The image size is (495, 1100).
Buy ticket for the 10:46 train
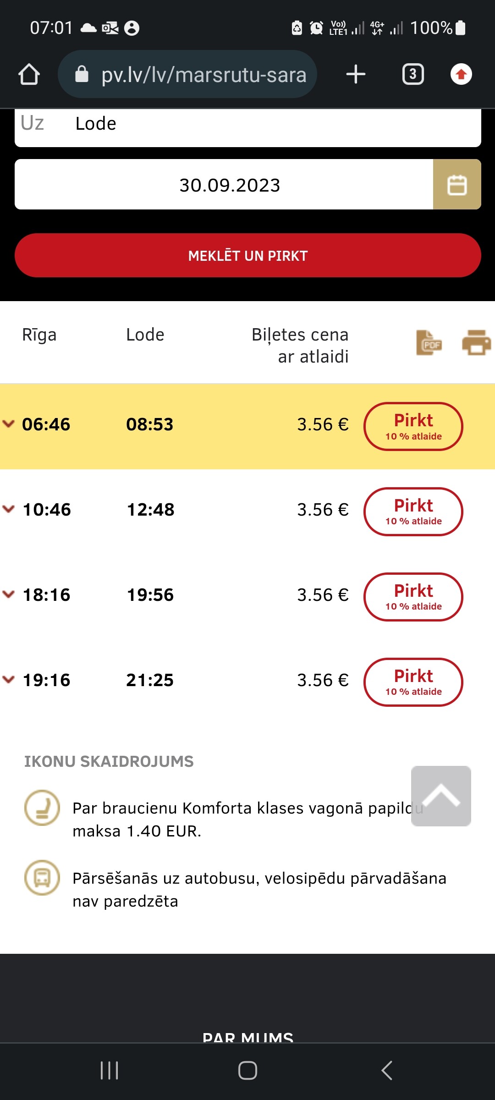(413, 512)
